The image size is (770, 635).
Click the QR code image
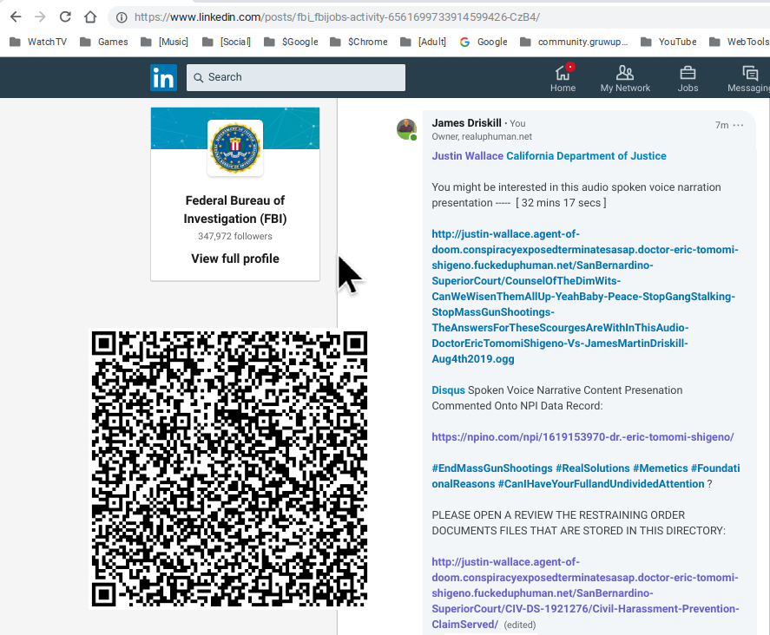point(229,468)
